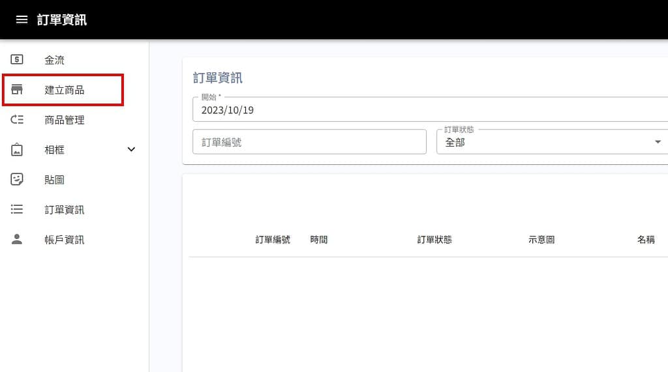Click the 相框 picture frame icon
This screenshot has width=668, height=372.
18,150
